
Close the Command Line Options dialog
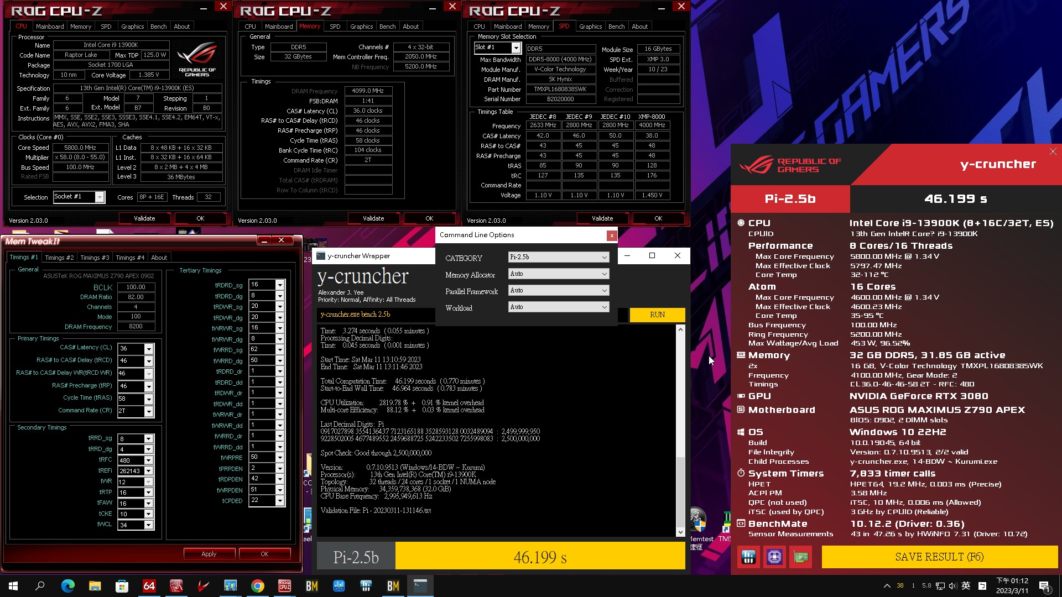coord(611,235)
